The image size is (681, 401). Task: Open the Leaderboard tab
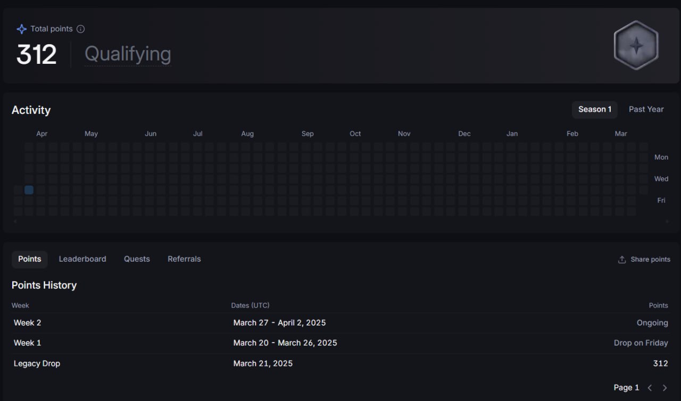click(82, 259)
